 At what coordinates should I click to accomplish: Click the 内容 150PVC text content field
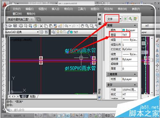click(x=130, y=90)
